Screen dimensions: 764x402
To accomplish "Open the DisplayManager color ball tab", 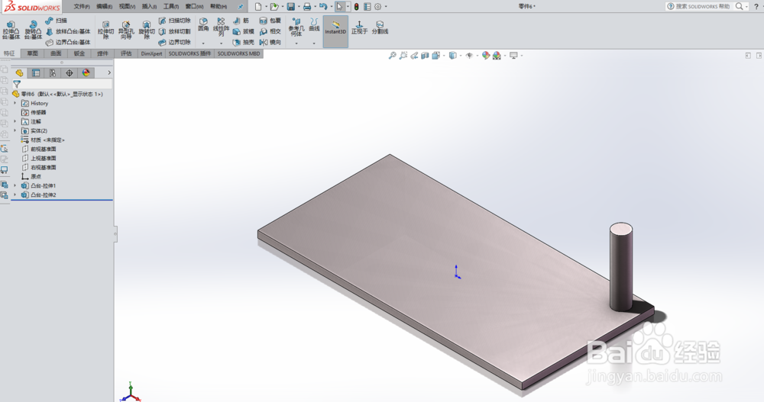I will point(86,73).
